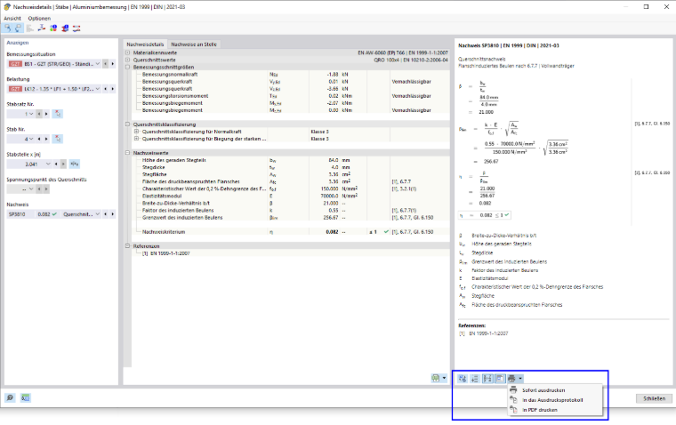Toggle the fraction display icon in formula toolbar
This screenshot has width=676, height=425.
point(487,379)
